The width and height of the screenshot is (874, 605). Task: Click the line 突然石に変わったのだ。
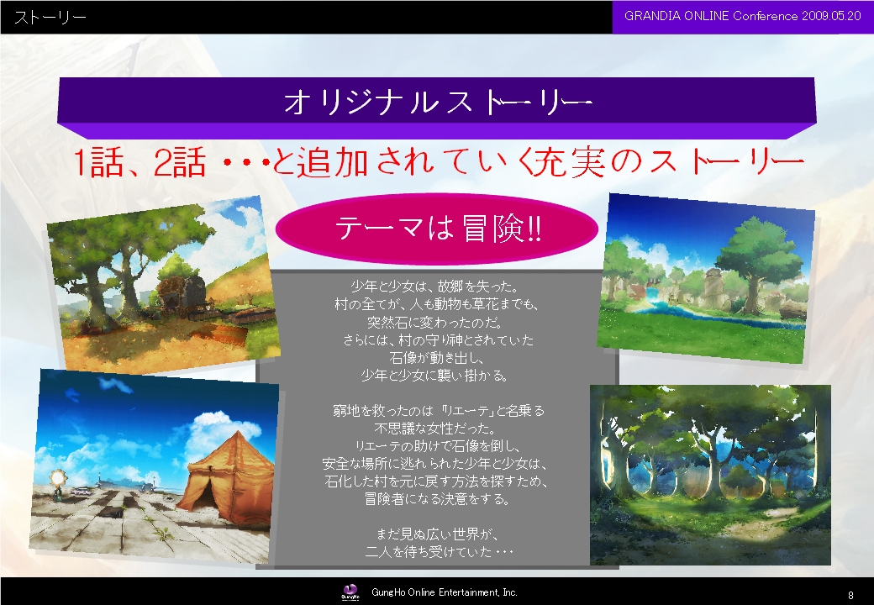pos(435,322)
